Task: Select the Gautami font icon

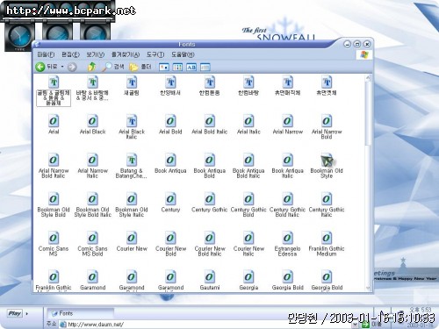Action: click(210, 277)
